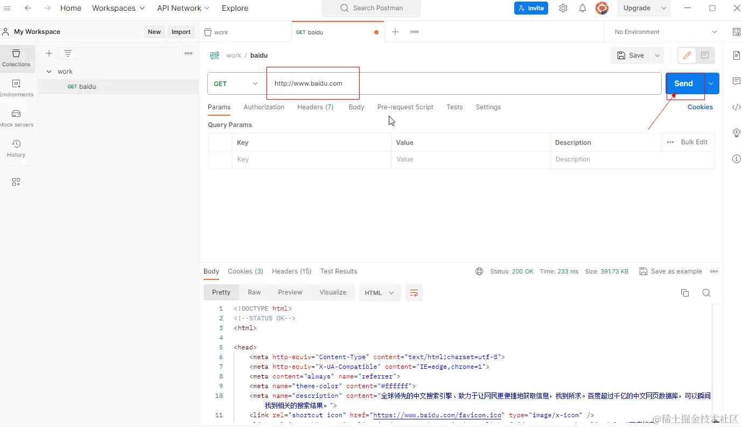Image resolution: width=742 pixels, height=428 pixels.
Task: Open History in the sidebar
Action: [16, 149]
